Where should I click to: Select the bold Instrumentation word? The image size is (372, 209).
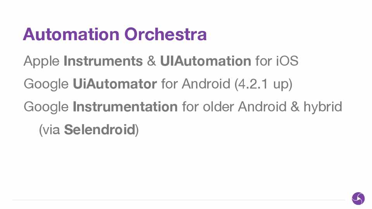(x=125, y=106)
